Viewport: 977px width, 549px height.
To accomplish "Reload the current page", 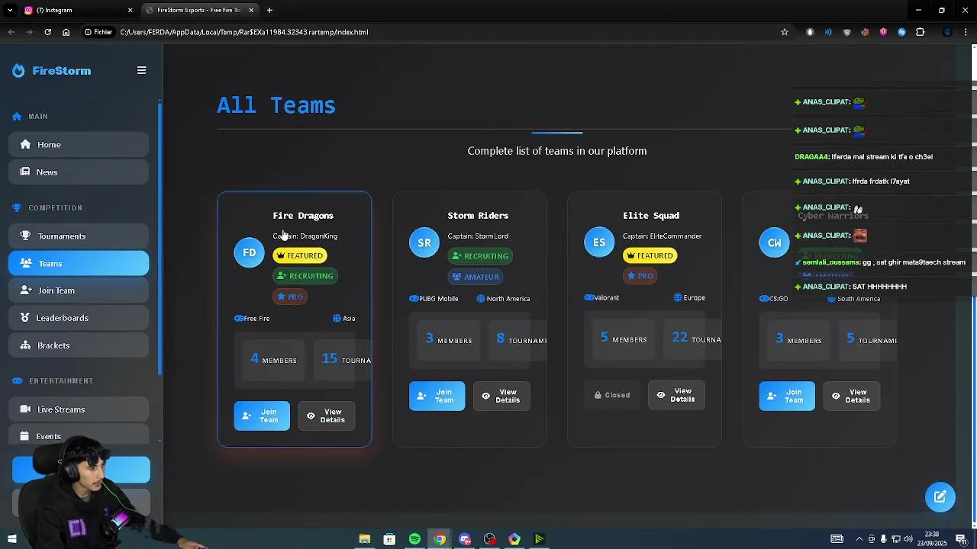I will coord(47,32).
